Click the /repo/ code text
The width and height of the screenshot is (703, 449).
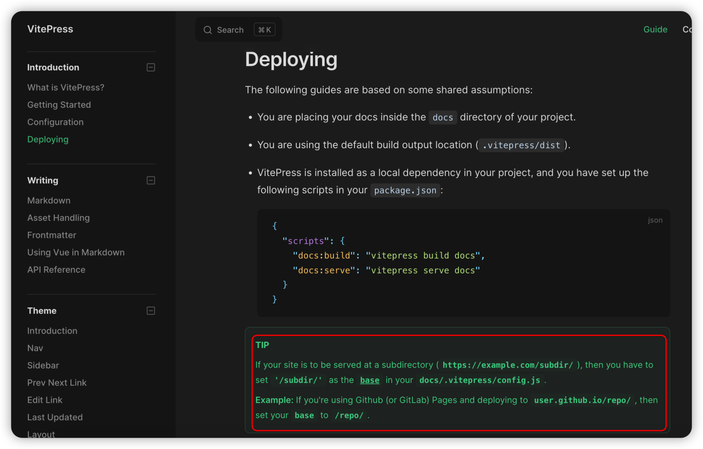point(349,416)
